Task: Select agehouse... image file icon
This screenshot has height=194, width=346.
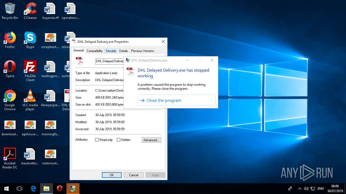Action: [x=30, y=127]
